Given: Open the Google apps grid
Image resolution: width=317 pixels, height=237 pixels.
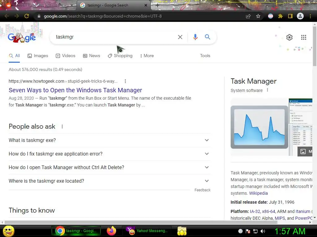Looking at the screenshot, I should [x=304, y=37].
